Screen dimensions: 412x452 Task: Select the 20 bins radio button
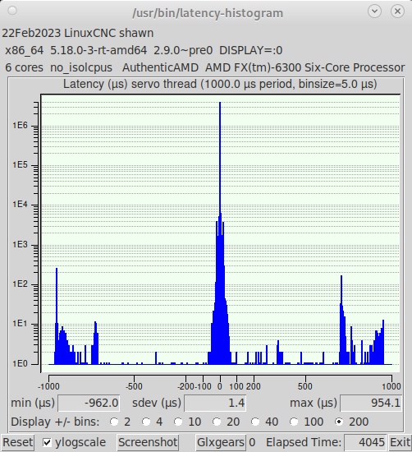217,422
